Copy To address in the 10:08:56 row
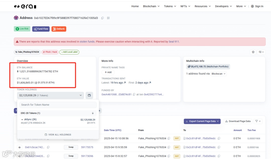Viewport: 271px width, 159px height. 219,138
